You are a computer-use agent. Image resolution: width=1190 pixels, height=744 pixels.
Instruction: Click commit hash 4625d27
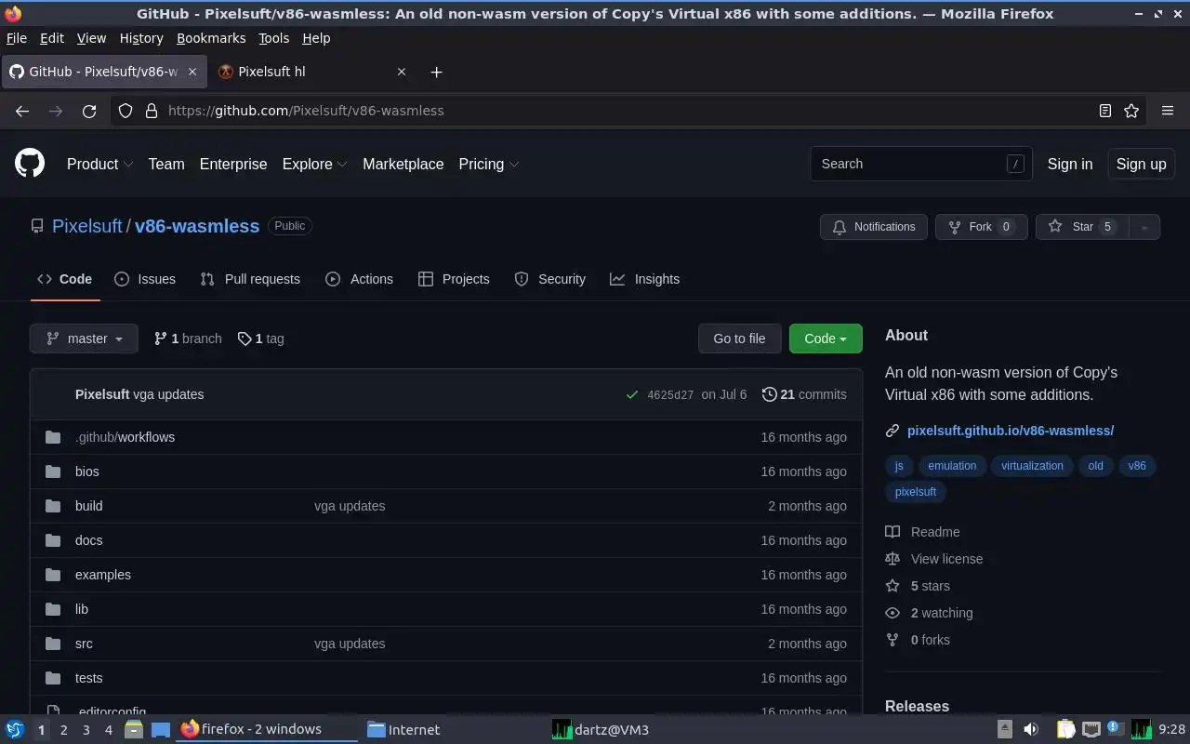click(670, 394)
